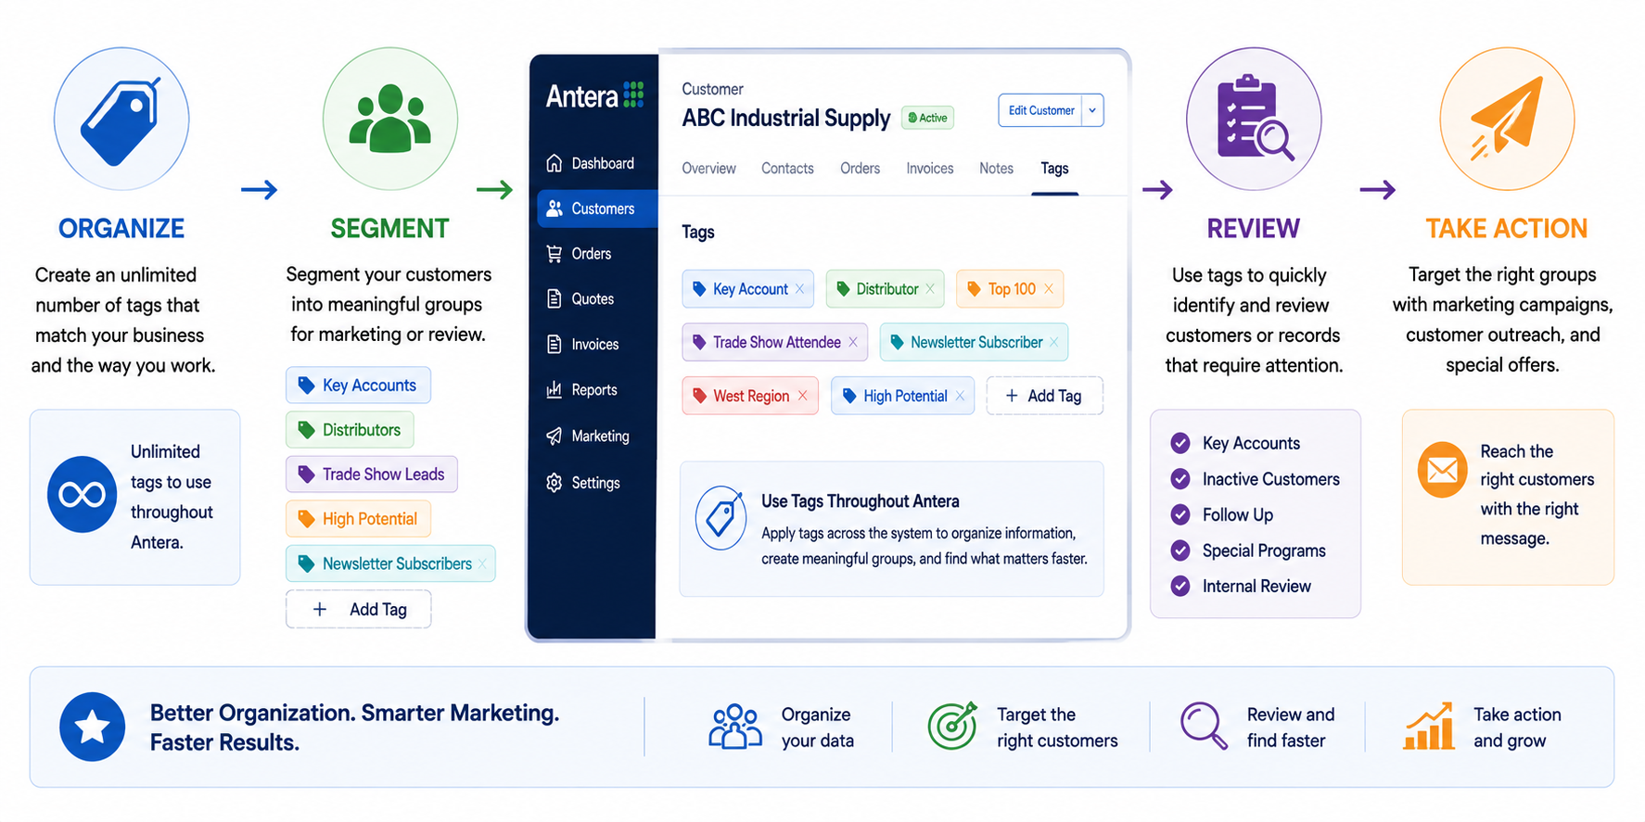Click the Use Tags Throughout Antera tag icon

click(x=721, y=518)
